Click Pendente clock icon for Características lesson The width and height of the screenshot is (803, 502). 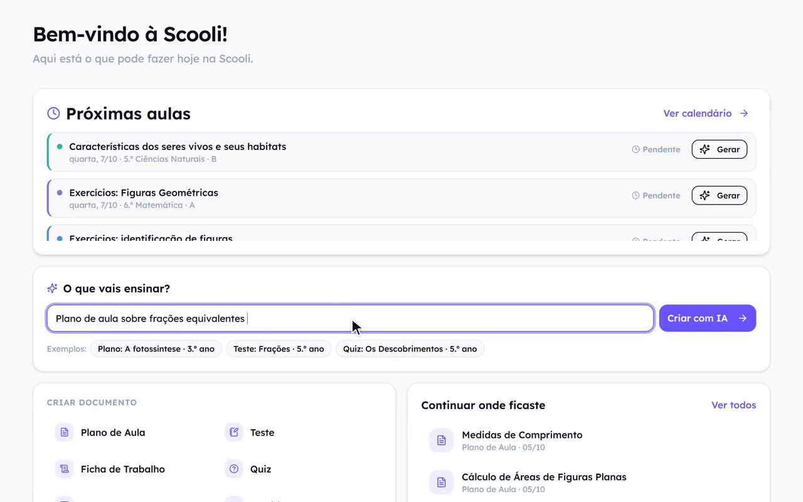pos(635,149)
